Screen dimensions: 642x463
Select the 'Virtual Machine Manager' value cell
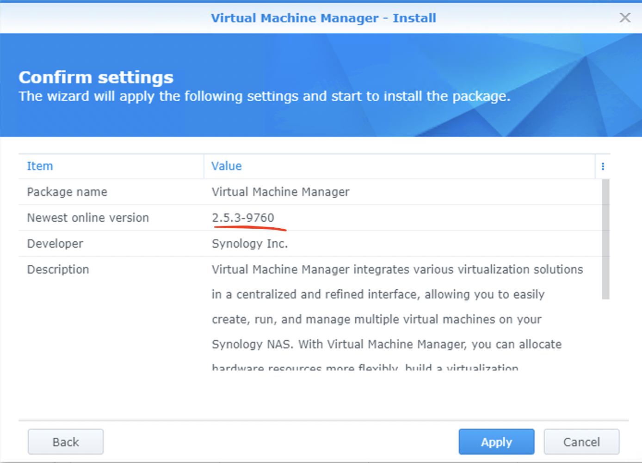coord(402,192)
